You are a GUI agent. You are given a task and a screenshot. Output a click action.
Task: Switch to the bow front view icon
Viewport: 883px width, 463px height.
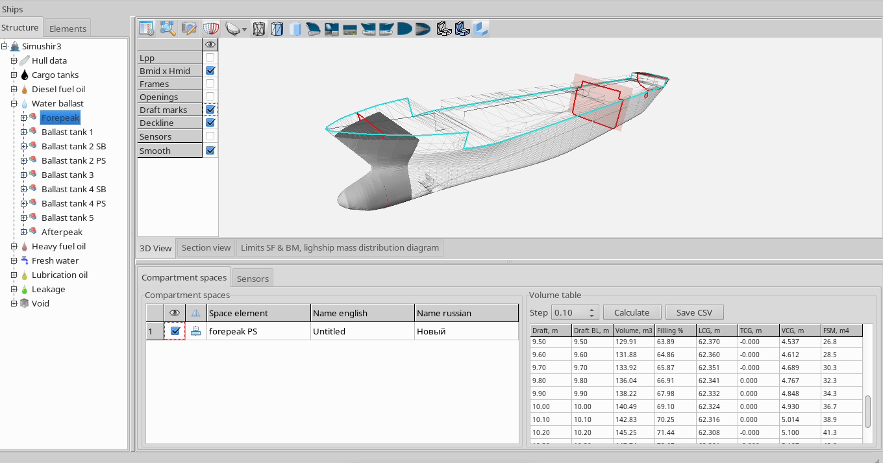[x=332, y=29]
